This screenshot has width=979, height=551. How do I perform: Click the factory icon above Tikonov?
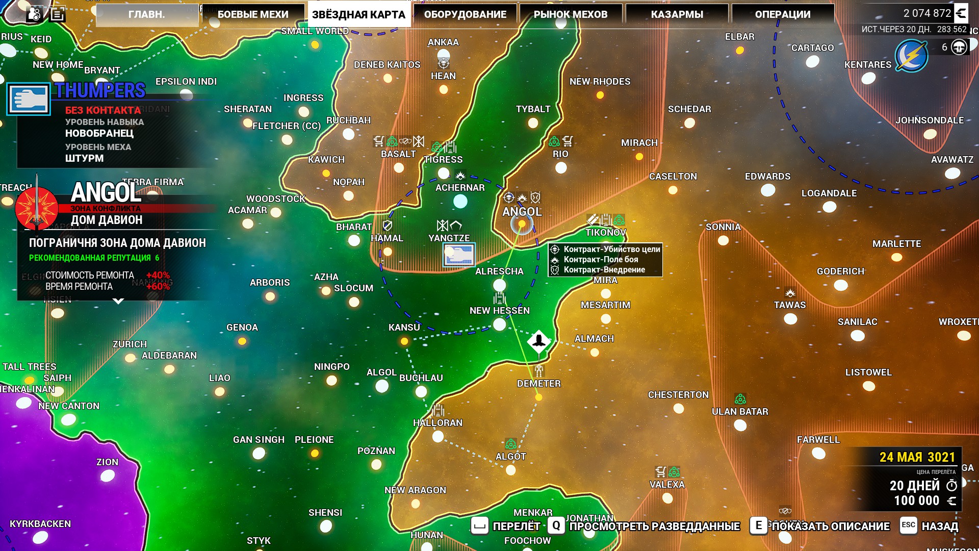click(x=606, y=220)
